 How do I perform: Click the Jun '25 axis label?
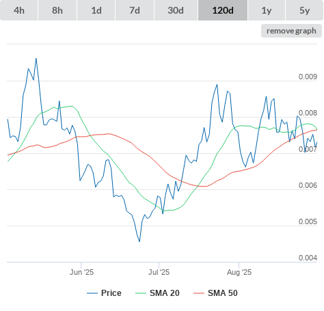coord(81,272)
